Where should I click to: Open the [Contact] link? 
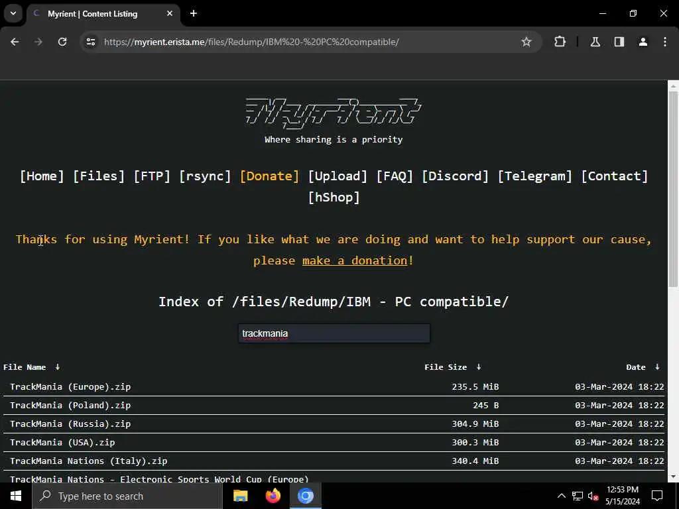point(615,176)
